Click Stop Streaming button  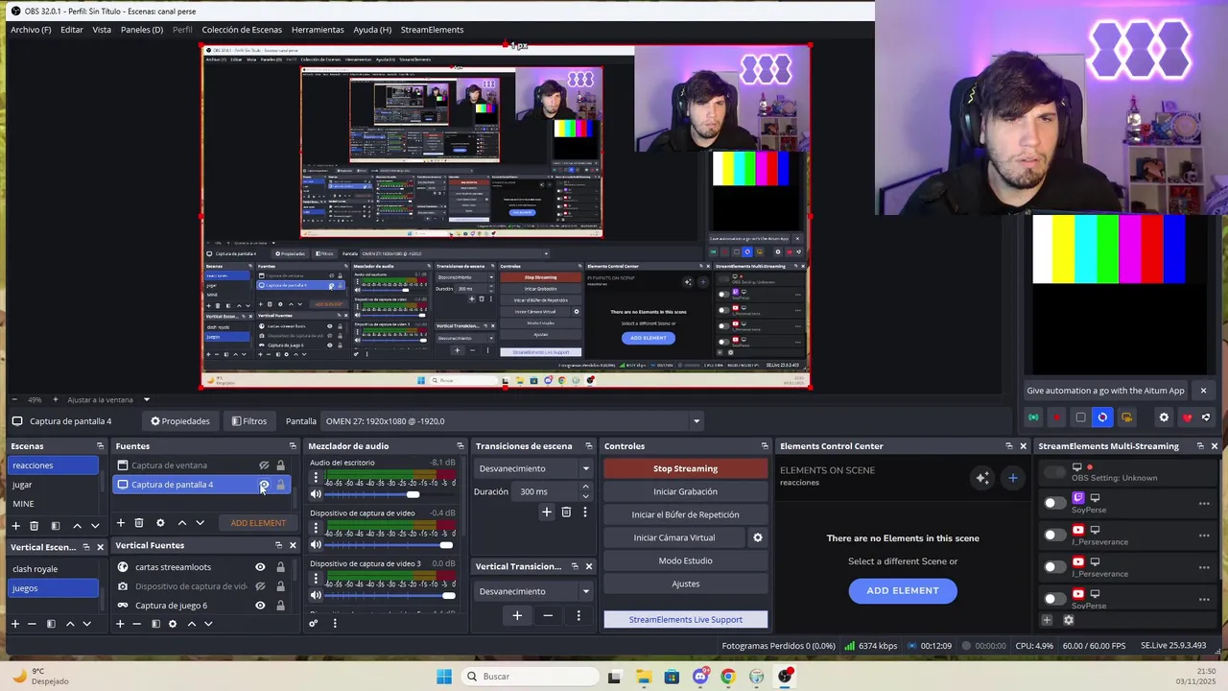coord(685,468)
